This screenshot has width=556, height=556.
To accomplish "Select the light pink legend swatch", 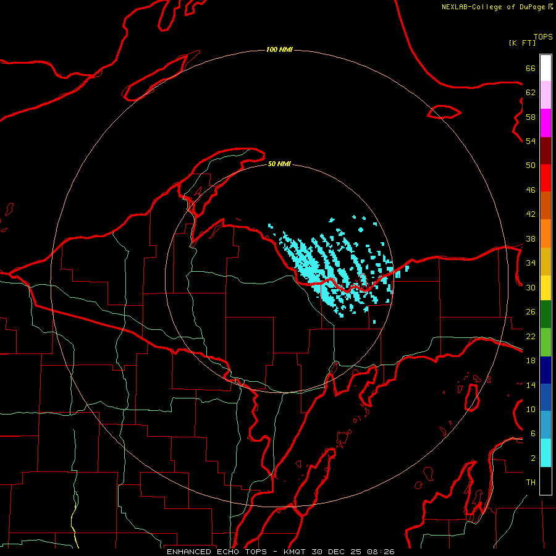I will tap(545, 95).
